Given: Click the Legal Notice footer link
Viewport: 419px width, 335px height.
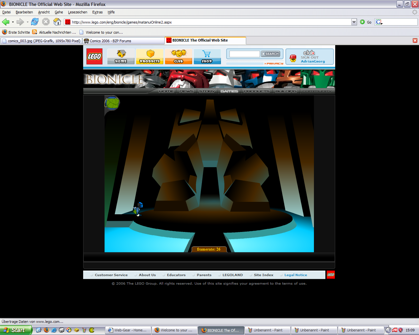Looking at the screenshot, I should [296, 275].
